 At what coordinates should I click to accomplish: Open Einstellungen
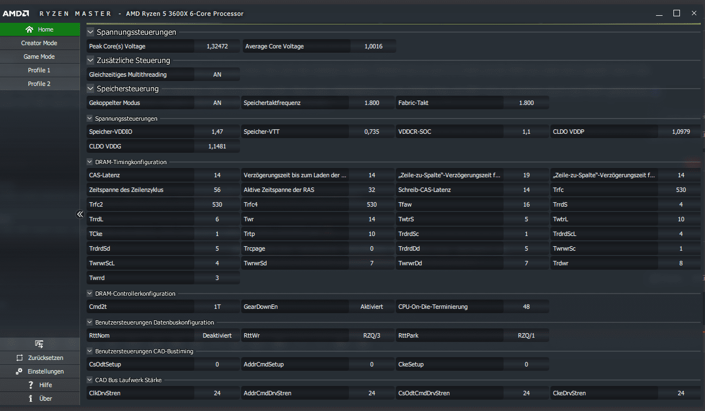(x=40, y=372)
